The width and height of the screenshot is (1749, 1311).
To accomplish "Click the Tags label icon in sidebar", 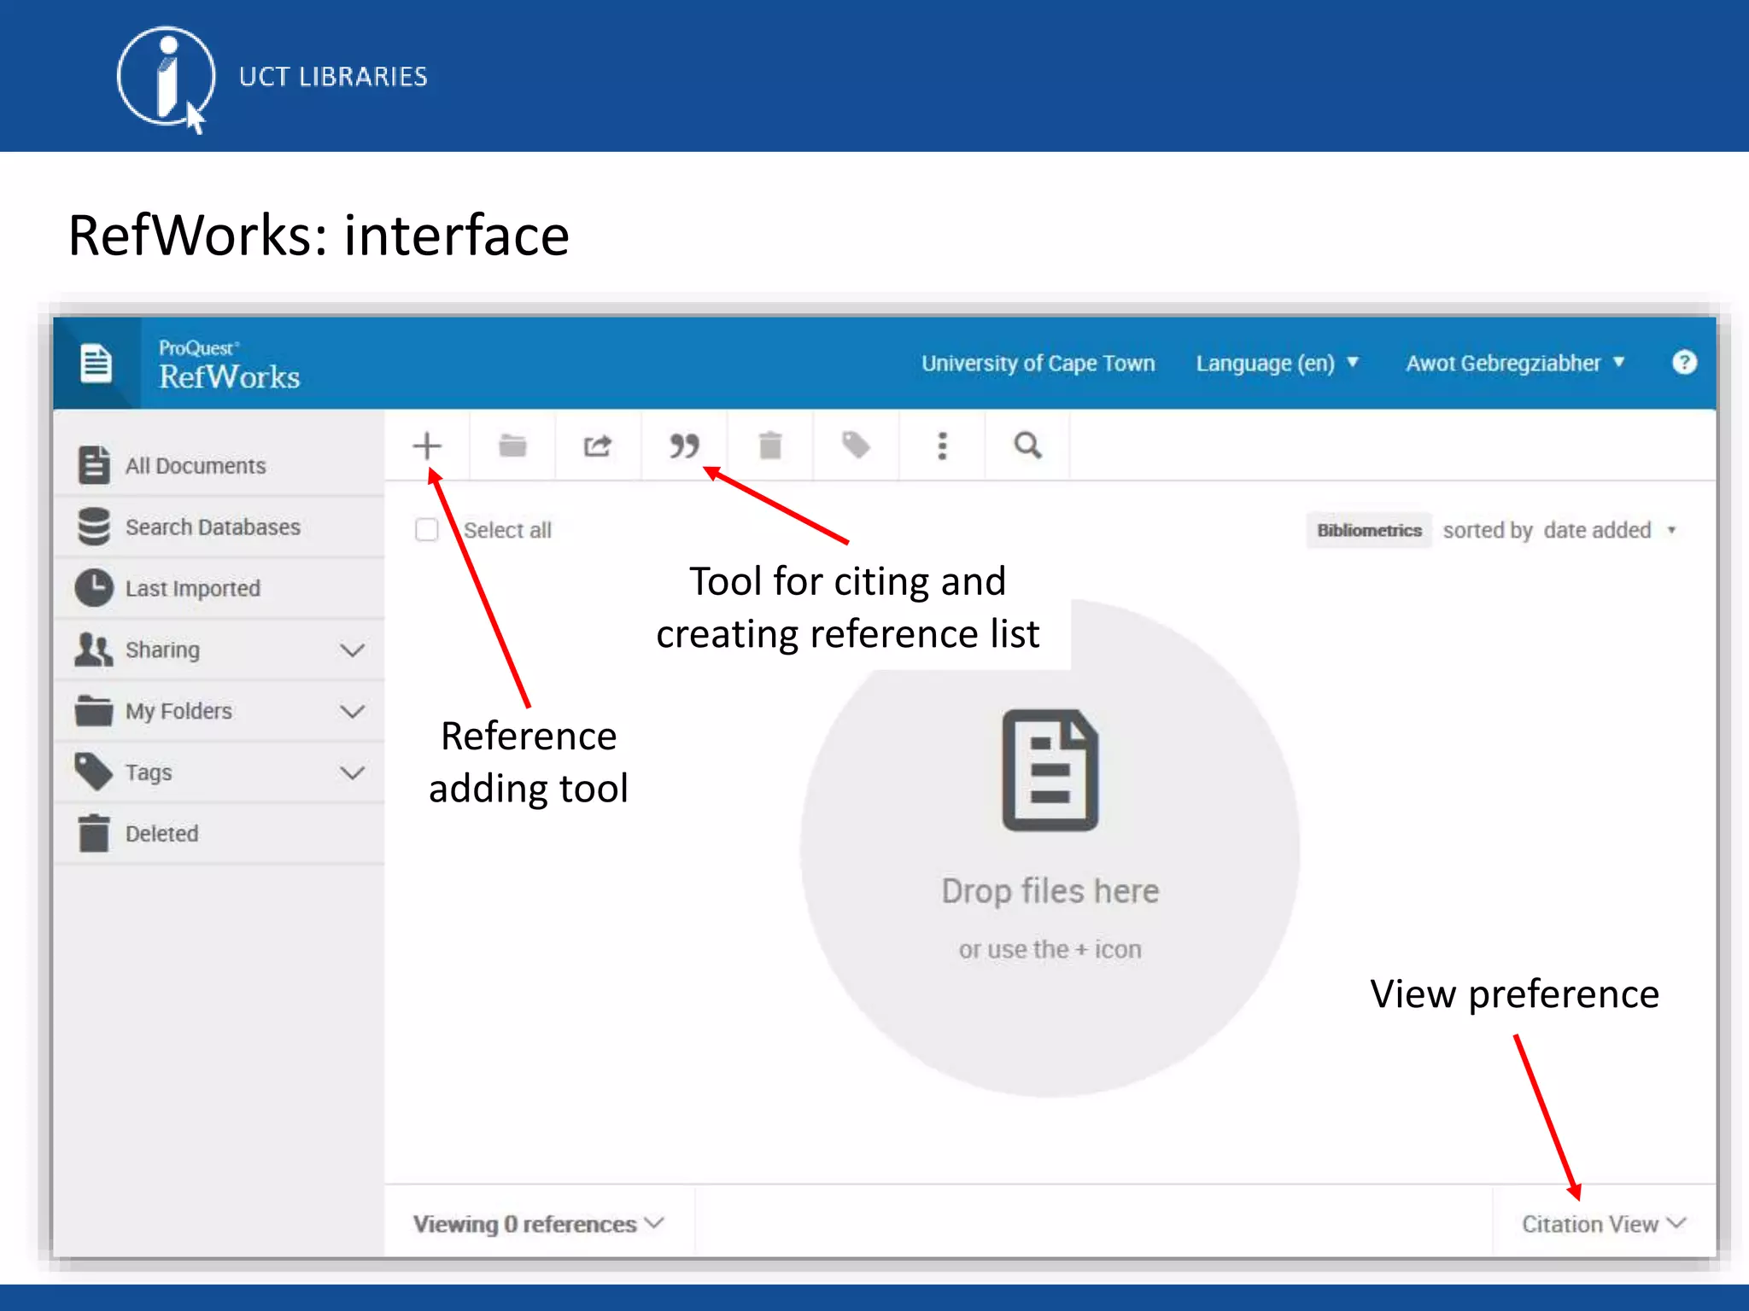I will coord(93,772).
